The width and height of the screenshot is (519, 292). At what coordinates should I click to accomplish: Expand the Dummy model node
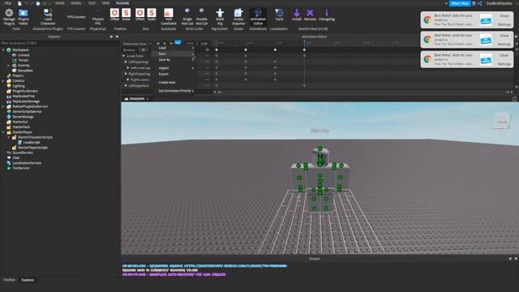[9, 66]
